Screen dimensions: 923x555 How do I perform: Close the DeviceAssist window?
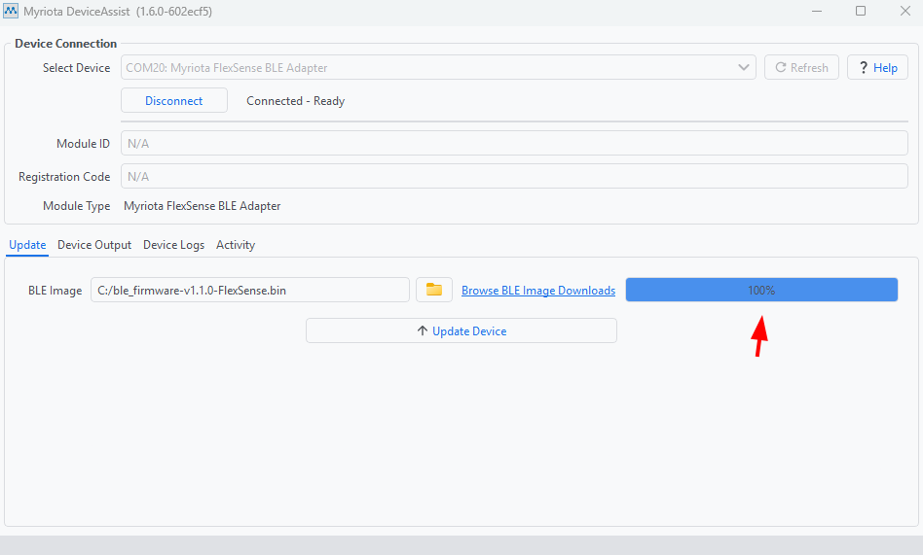tap(905, 11)
